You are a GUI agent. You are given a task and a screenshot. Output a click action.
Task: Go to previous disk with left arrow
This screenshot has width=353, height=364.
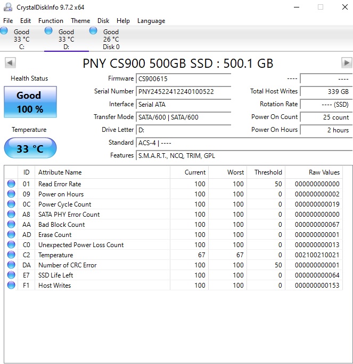[x=10, y=63]
